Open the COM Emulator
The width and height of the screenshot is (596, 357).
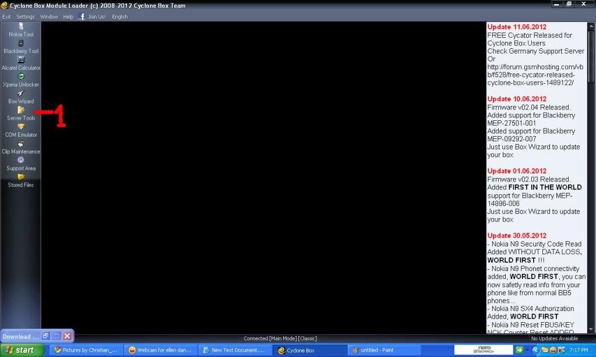coord(21,130)
